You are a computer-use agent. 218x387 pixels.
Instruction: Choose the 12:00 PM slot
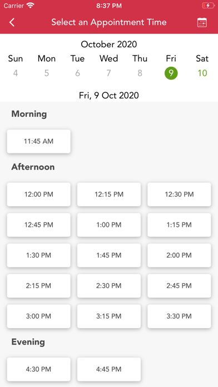39,195
